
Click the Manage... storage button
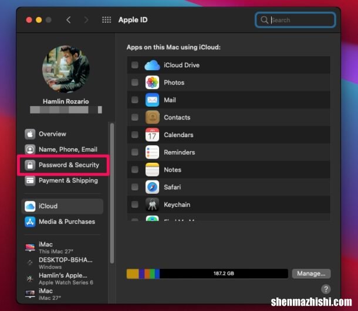(311, 274)
